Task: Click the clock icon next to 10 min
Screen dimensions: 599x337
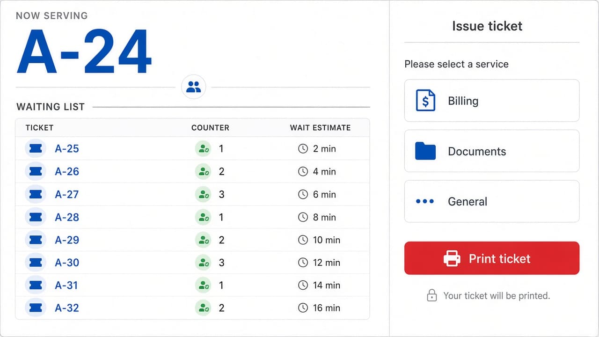Action: [303, 240]
